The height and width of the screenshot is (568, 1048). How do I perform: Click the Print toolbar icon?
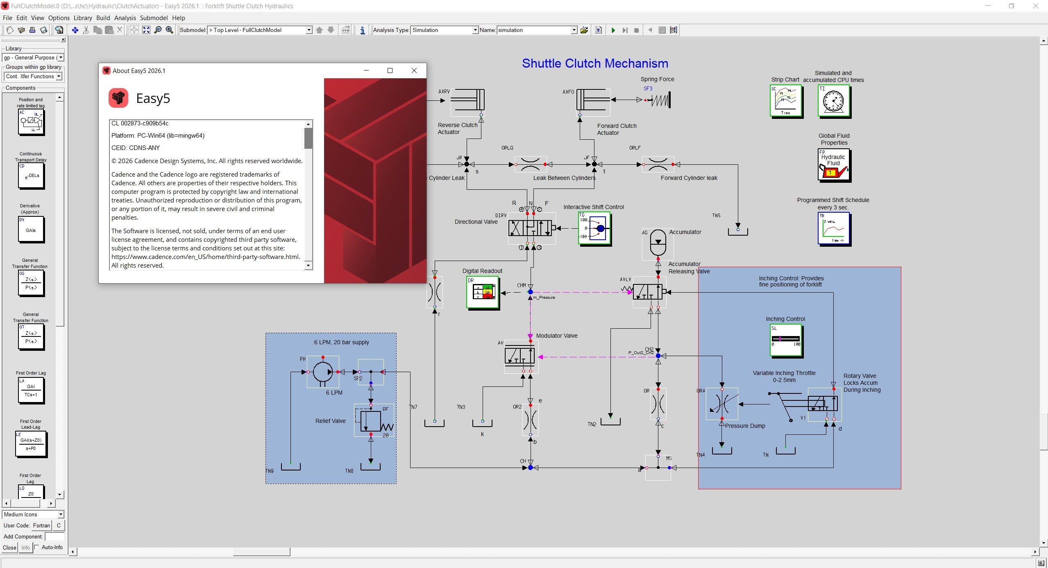(x=32, y=30)
